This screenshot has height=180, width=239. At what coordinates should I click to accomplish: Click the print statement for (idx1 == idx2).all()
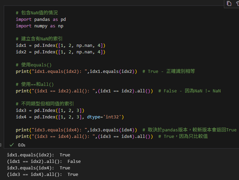84,91
